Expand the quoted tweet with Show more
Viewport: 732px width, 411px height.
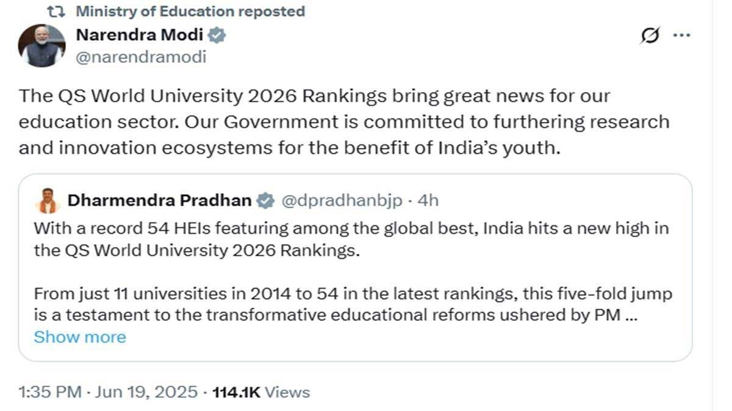[x=80, y=337]
